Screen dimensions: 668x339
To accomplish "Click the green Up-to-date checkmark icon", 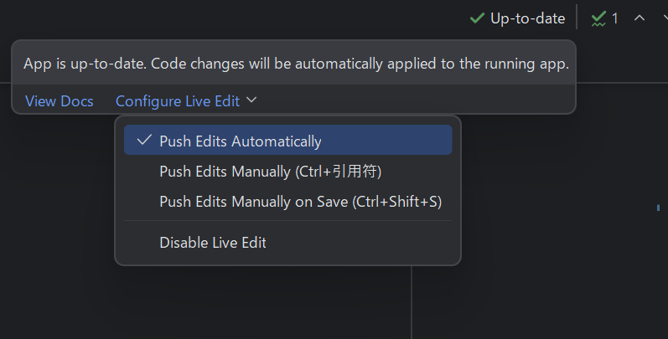I will [x=477, y=18].
